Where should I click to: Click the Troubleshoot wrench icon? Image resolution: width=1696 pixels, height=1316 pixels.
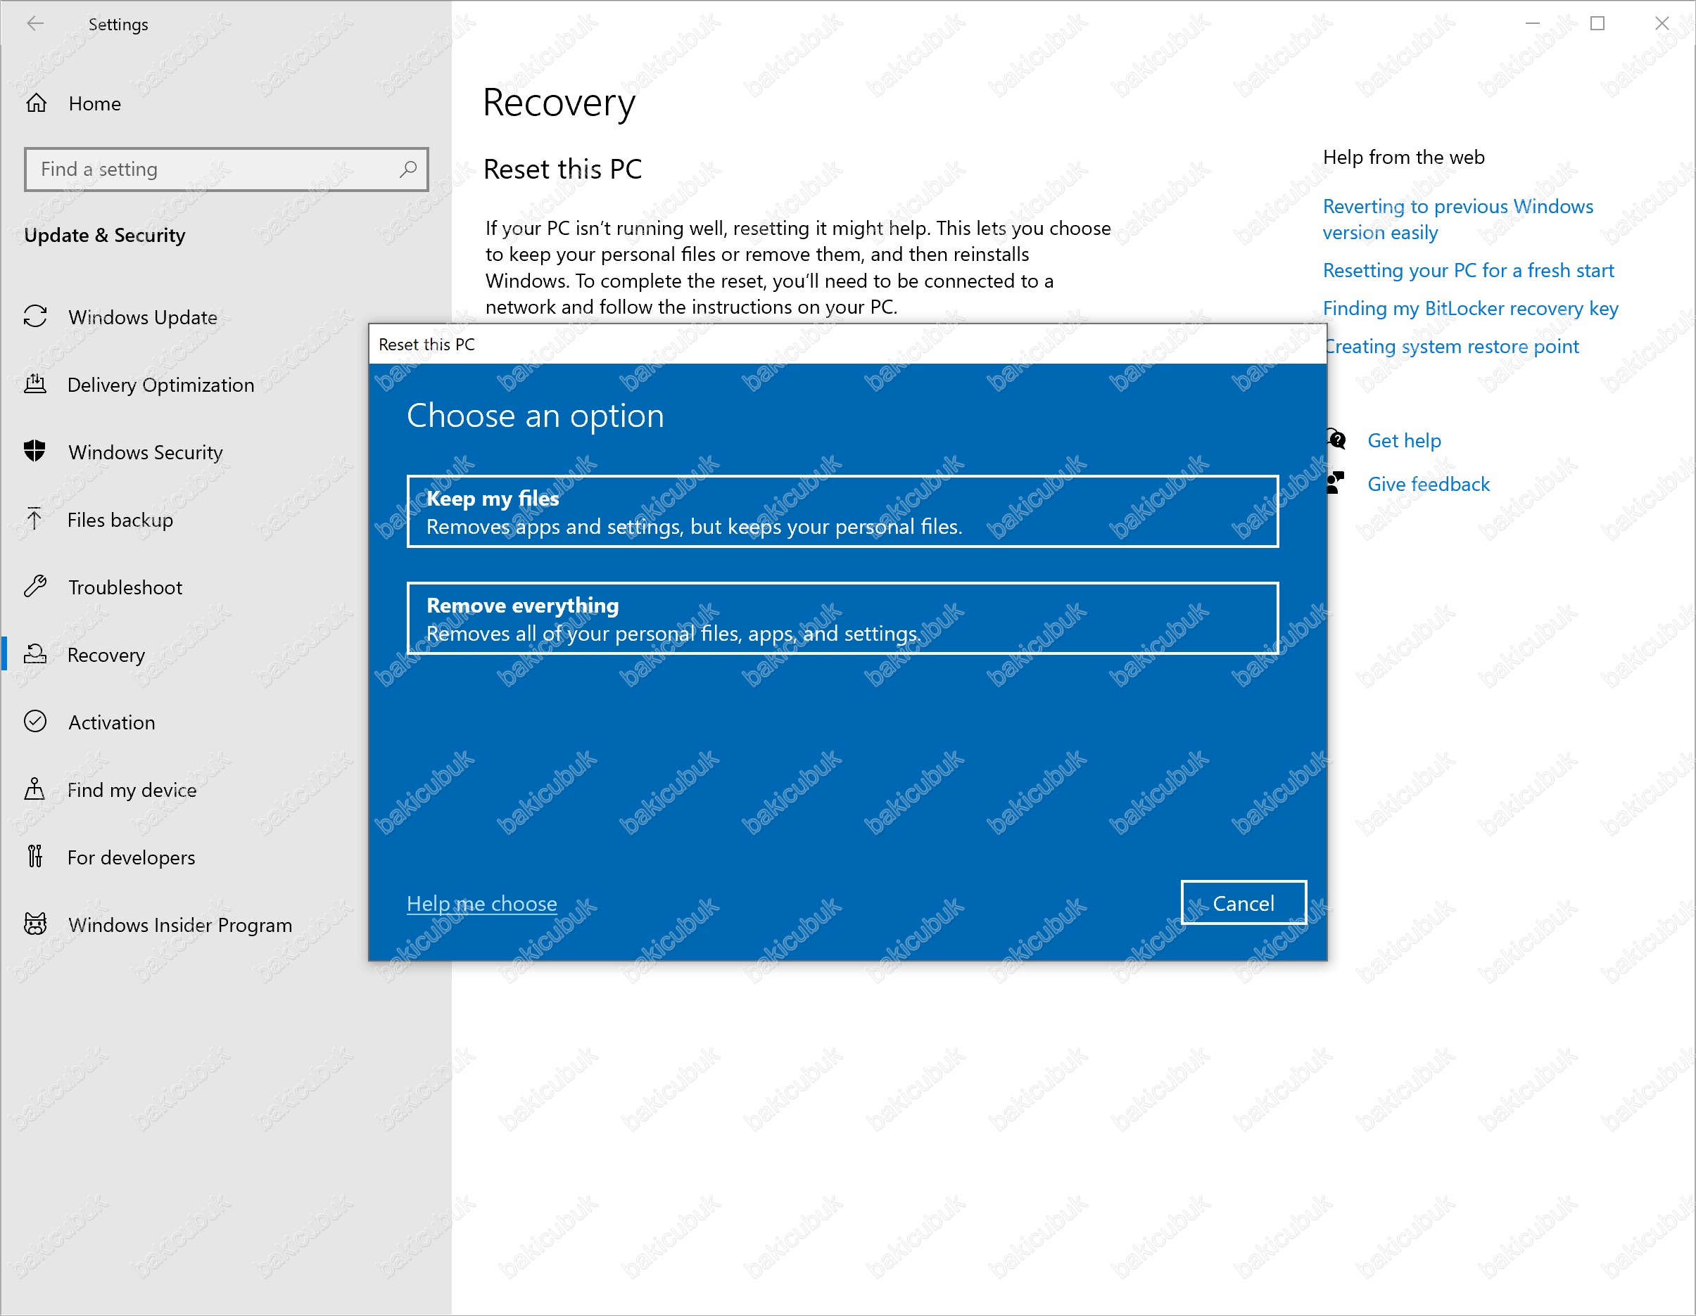(36, 587)
